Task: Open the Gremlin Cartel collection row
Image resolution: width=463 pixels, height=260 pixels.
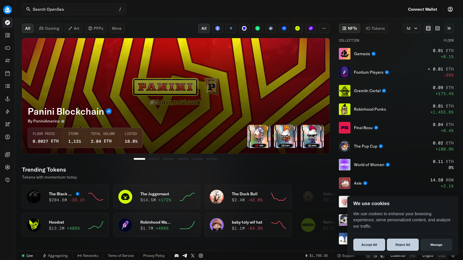Action: click(x=396, y=91)
